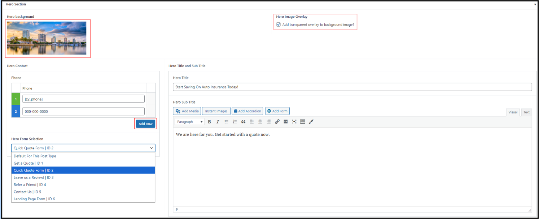Choose Refer a Friend | ID 4

point(83,185)
